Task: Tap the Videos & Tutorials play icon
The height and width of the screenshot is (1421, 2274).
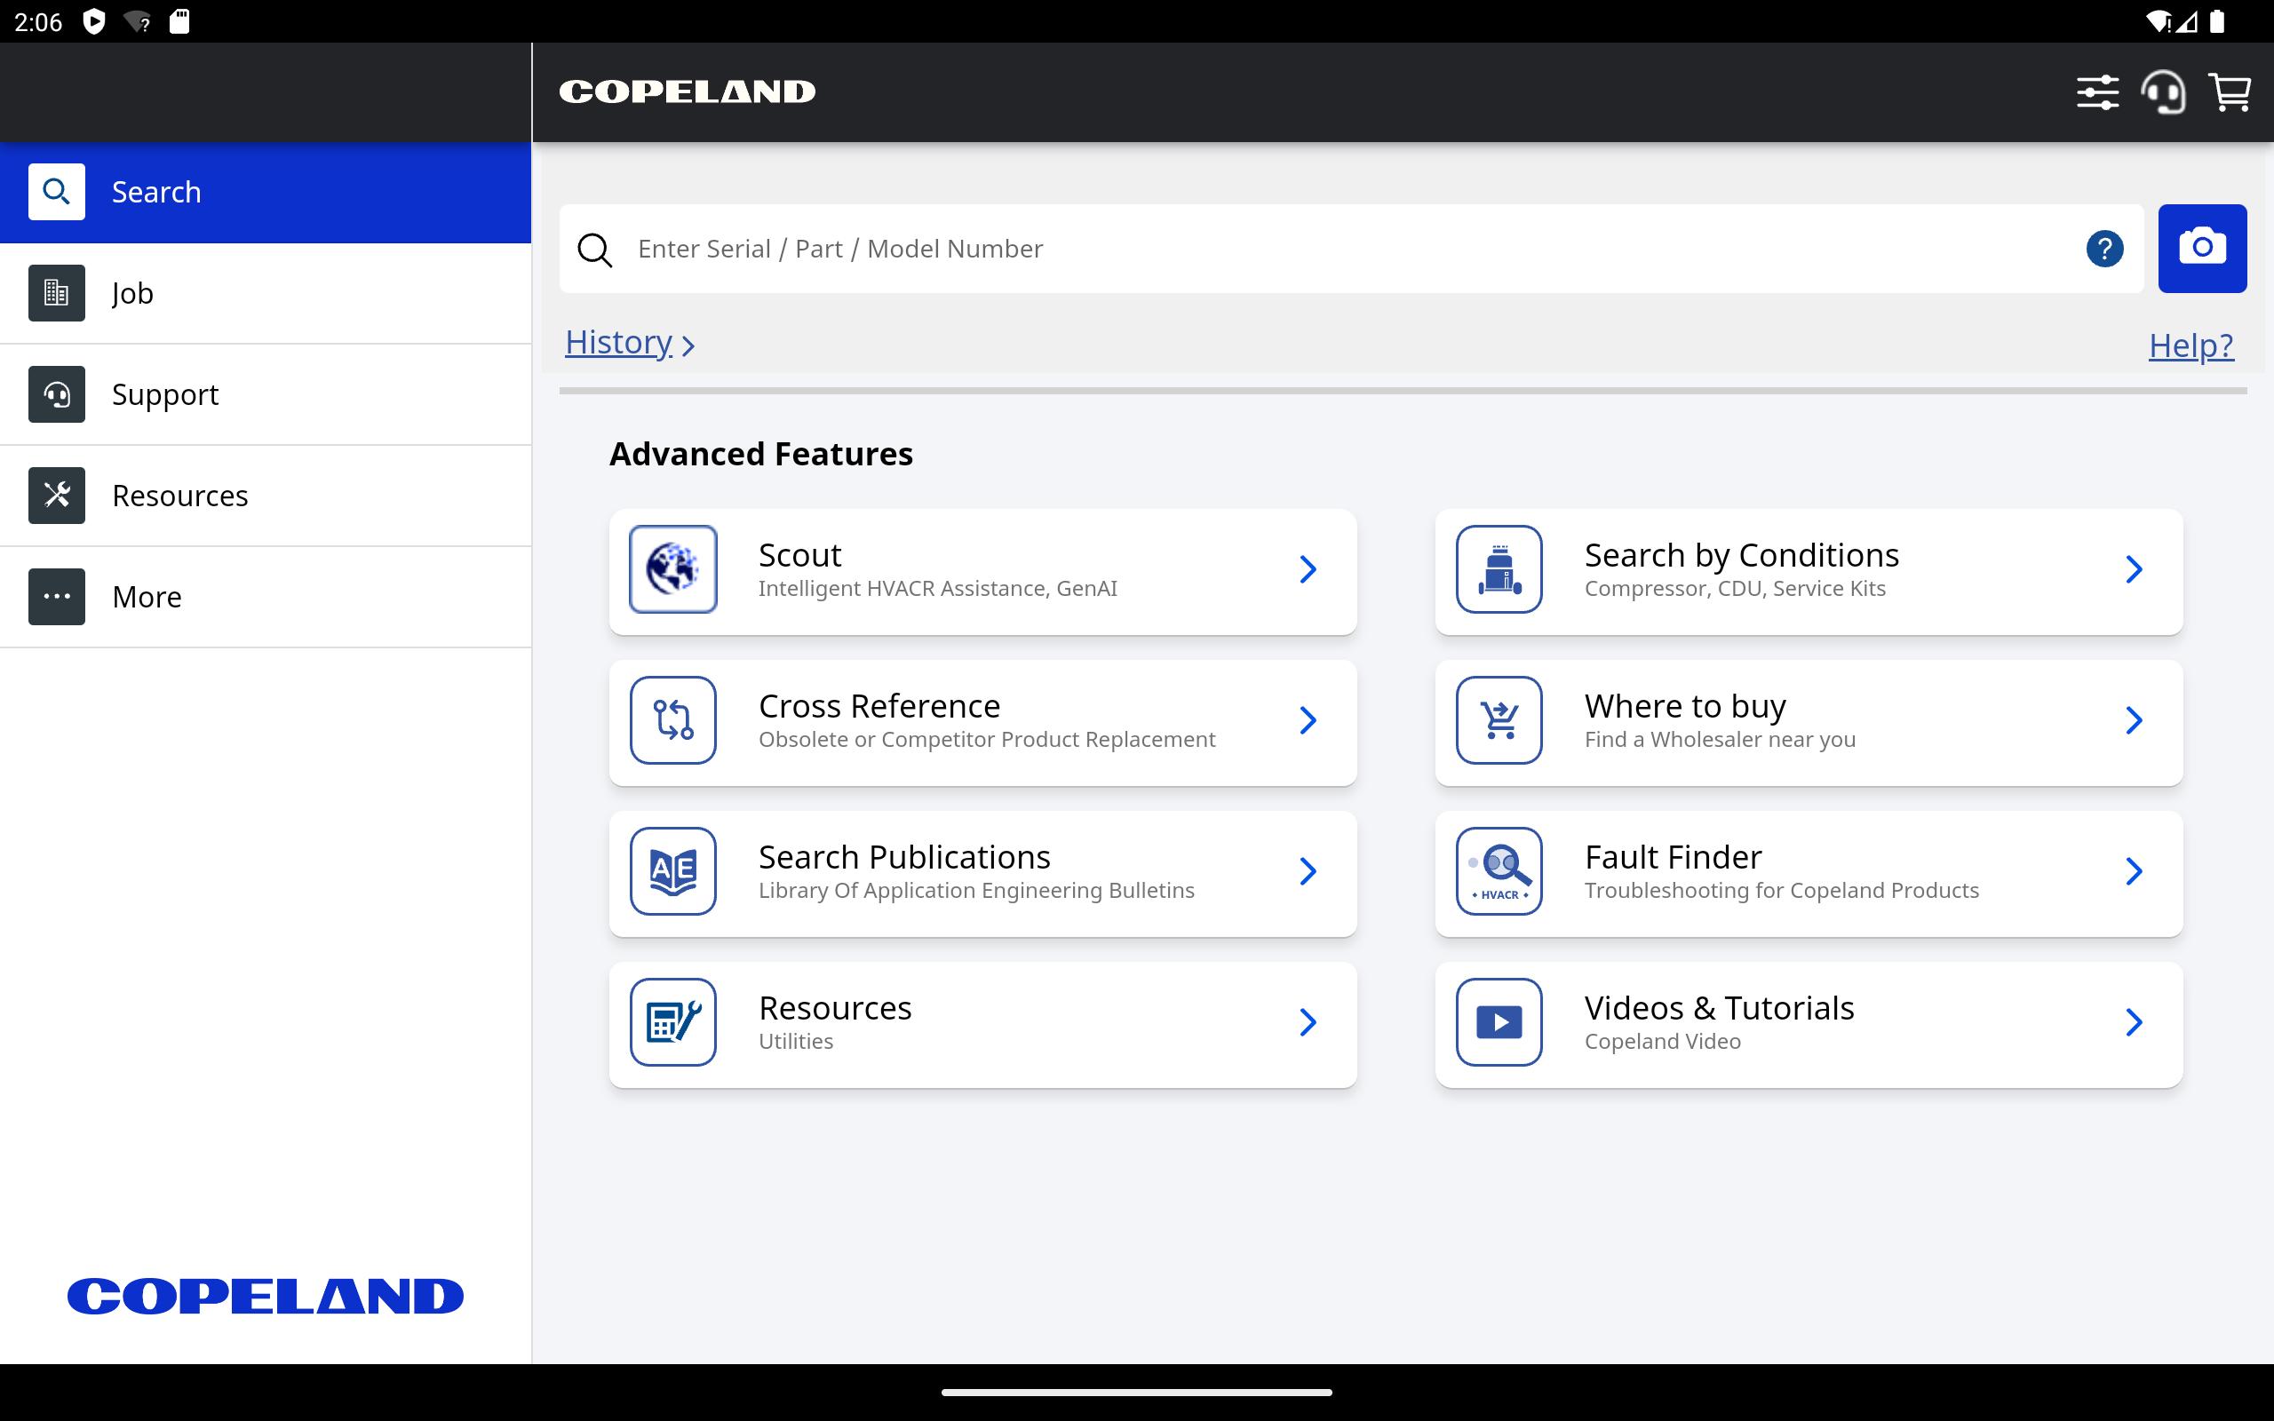Action: coord(1499,1022)
